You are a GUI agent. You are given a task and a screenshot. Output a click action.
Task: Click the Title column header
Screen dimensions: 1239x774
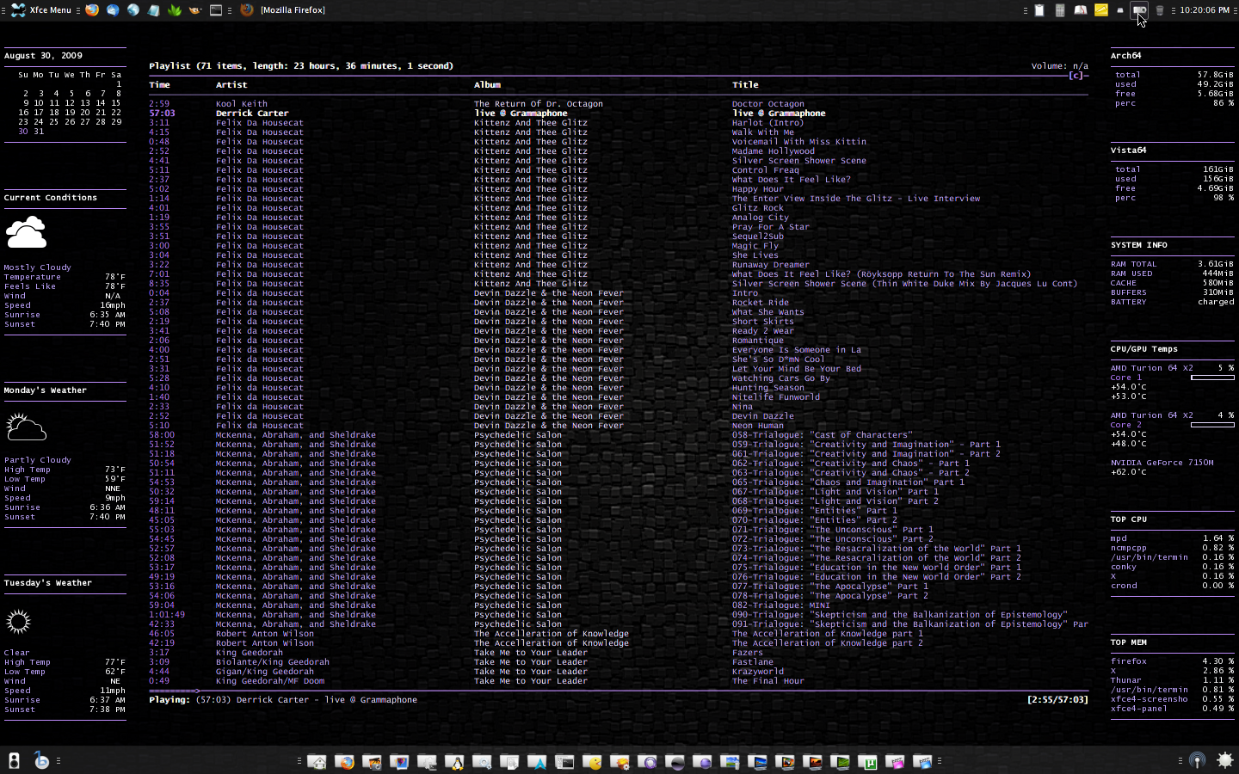point(745,85)
